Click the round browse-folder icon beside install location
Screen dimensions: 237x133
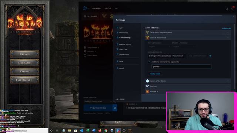(210, 56)
